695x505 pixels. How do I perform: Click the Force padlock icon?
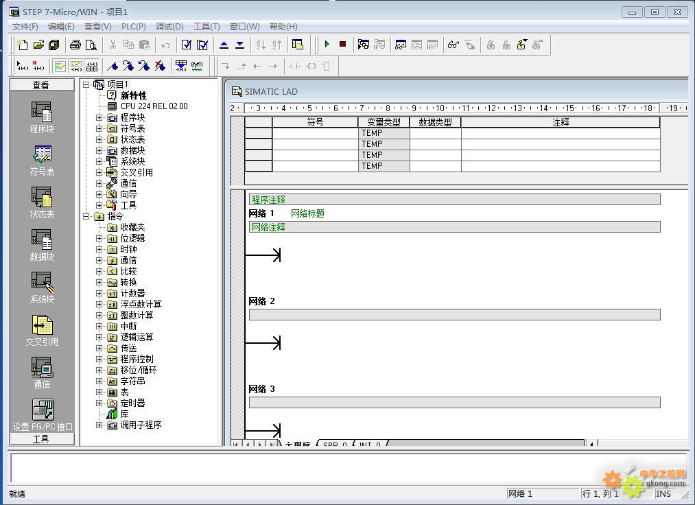point(491,45)
